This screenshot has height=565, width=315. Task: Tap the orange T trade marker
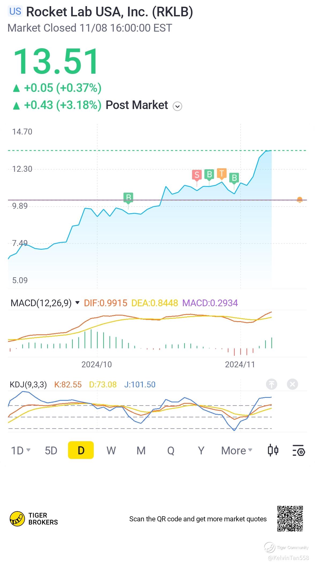(x=222, y=173)
